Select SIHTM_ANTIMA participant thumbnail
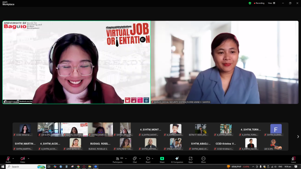The height and width of the screenshot is (169, 301). click(150, 144)
